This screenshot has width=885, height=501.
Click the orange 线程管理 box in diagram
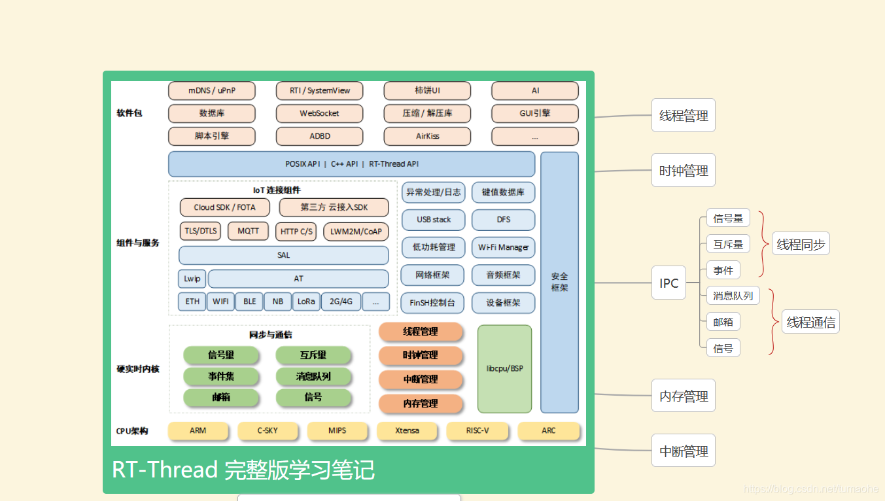421,332
